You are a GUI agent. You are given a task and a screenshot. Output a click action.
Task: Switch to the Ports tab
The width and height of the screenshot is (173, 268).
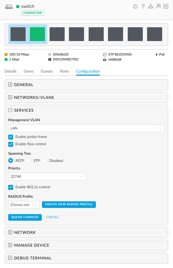coord(64,71)
